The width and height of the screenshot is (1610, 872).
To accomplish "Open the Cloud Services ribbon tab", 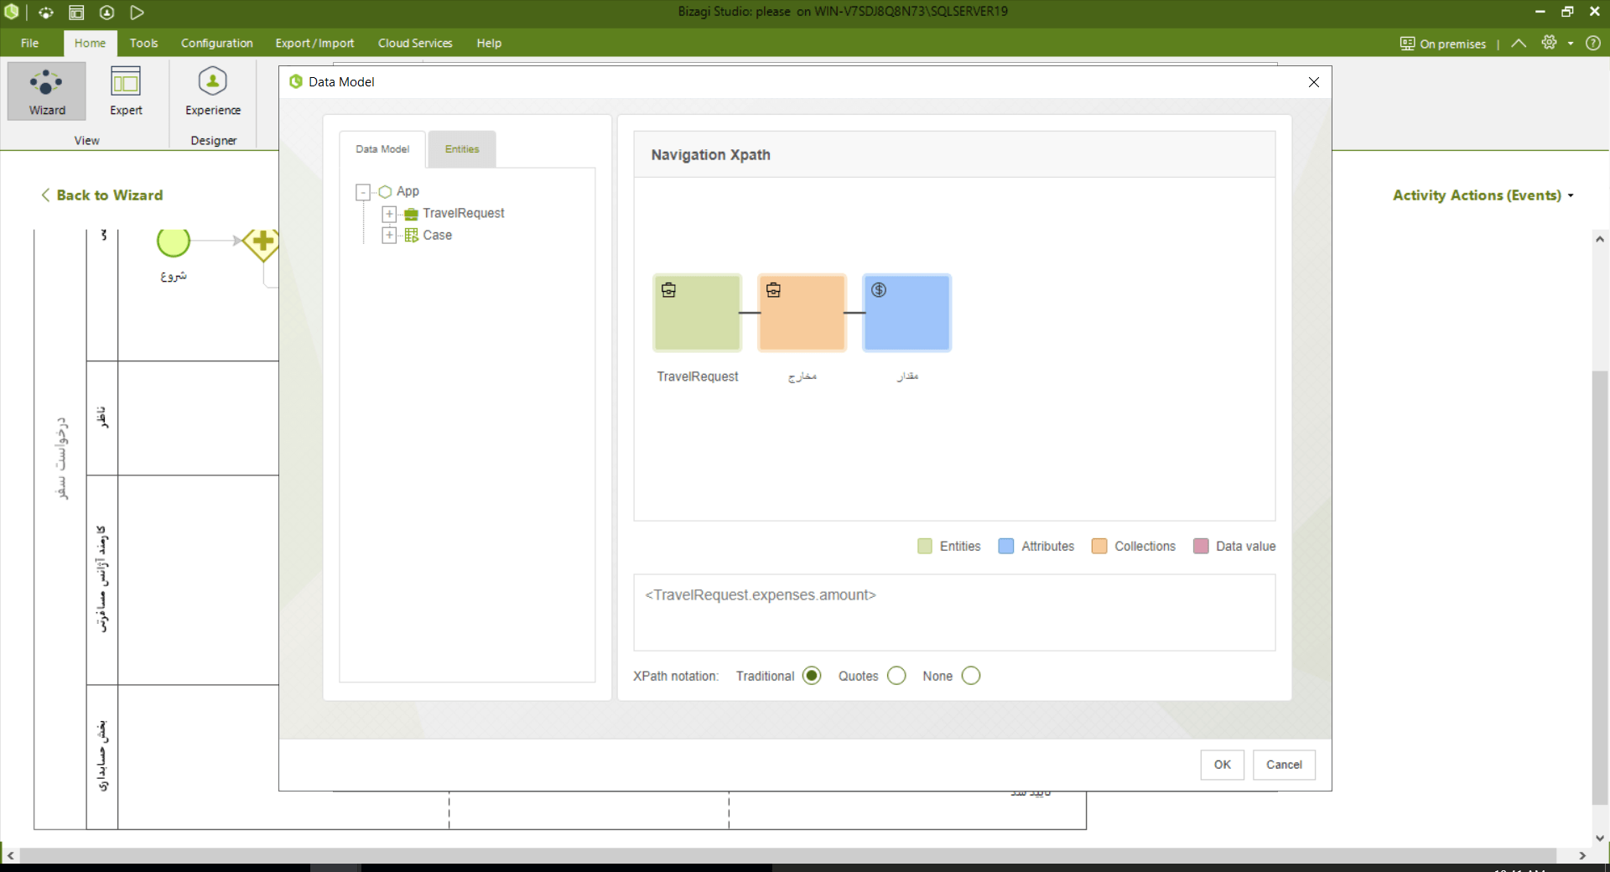I will point(415,43).
